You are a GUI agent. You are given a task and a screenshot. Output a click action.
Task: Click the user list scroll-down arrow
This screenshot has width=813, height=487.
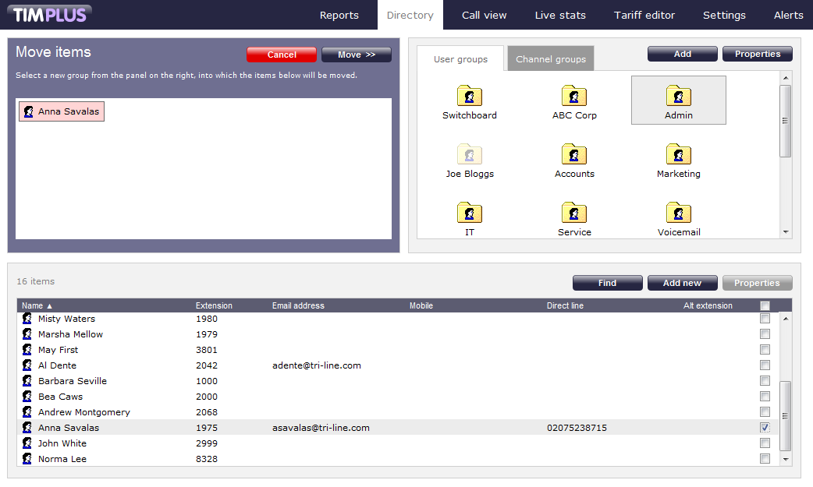tap(786, 460)
